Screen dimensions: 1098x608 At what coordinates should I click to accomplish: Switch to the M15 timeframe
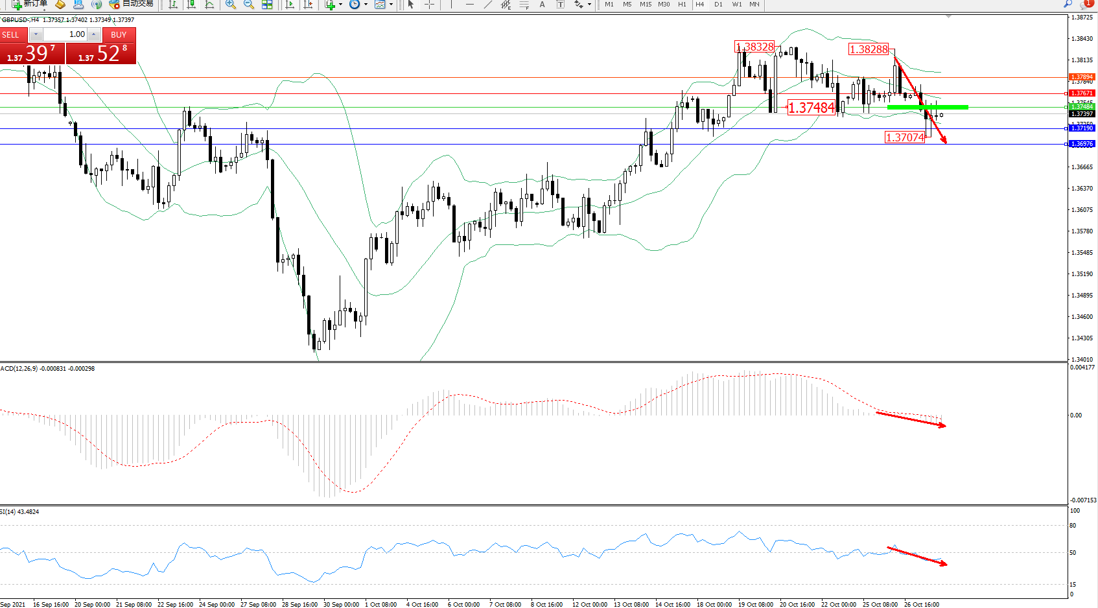646,5
